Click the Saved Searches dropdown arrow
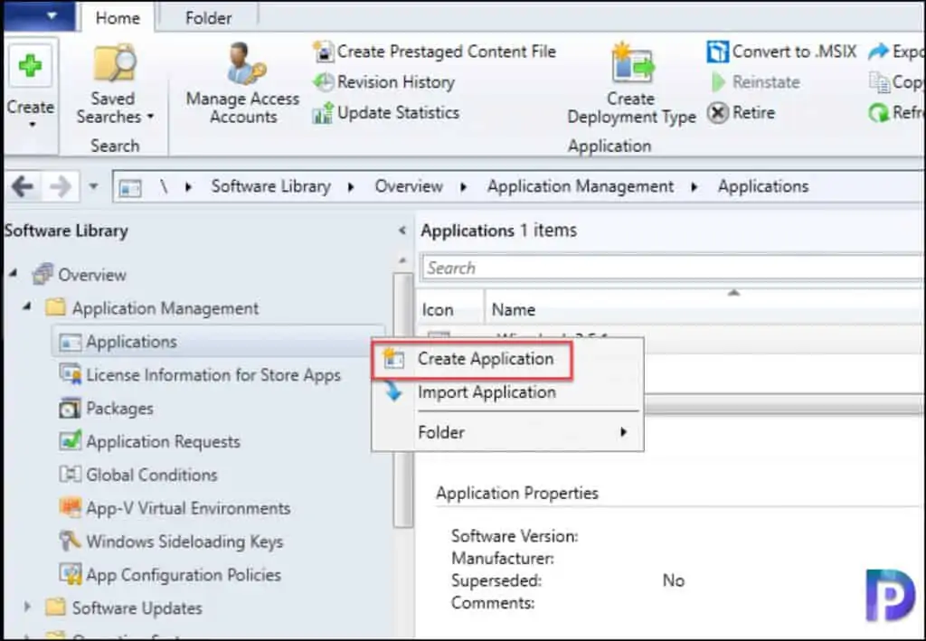The image size is (926, 641). coord(151,117)
